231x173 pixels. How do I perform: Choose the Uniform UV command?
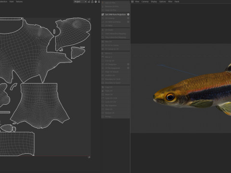pyautogui.click(x=115, y=75)
